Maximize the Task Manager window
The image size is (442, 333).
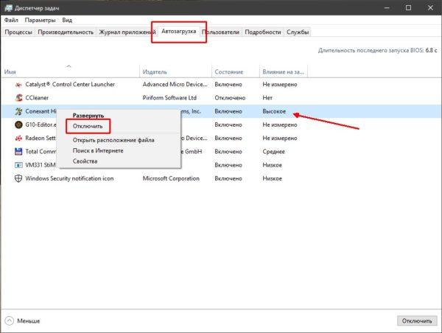pos(408,8)
